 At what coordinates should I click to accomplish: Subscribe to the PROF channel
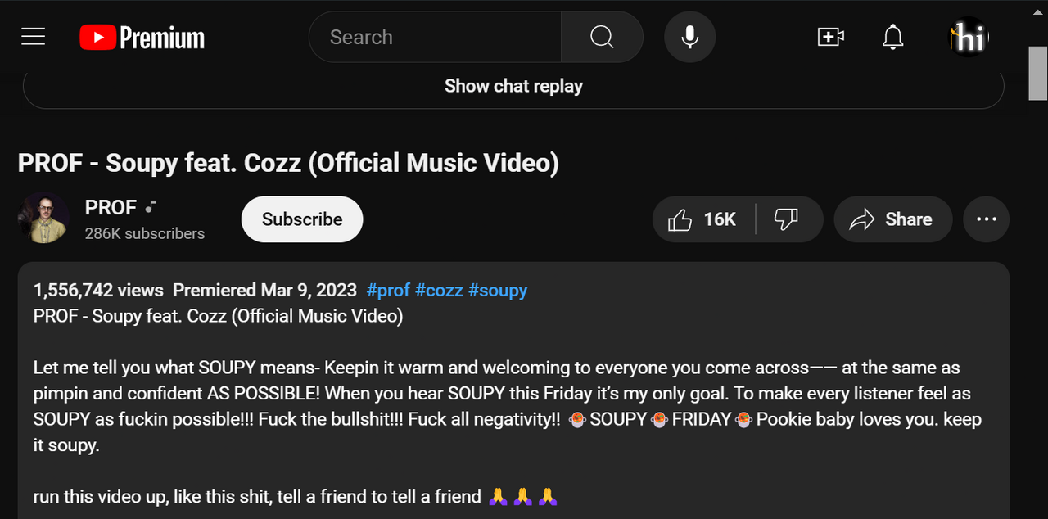pyautogui.click(x=302, y=219)
